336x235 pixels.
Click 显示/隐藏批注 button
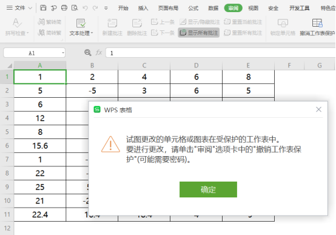[200, 22]
